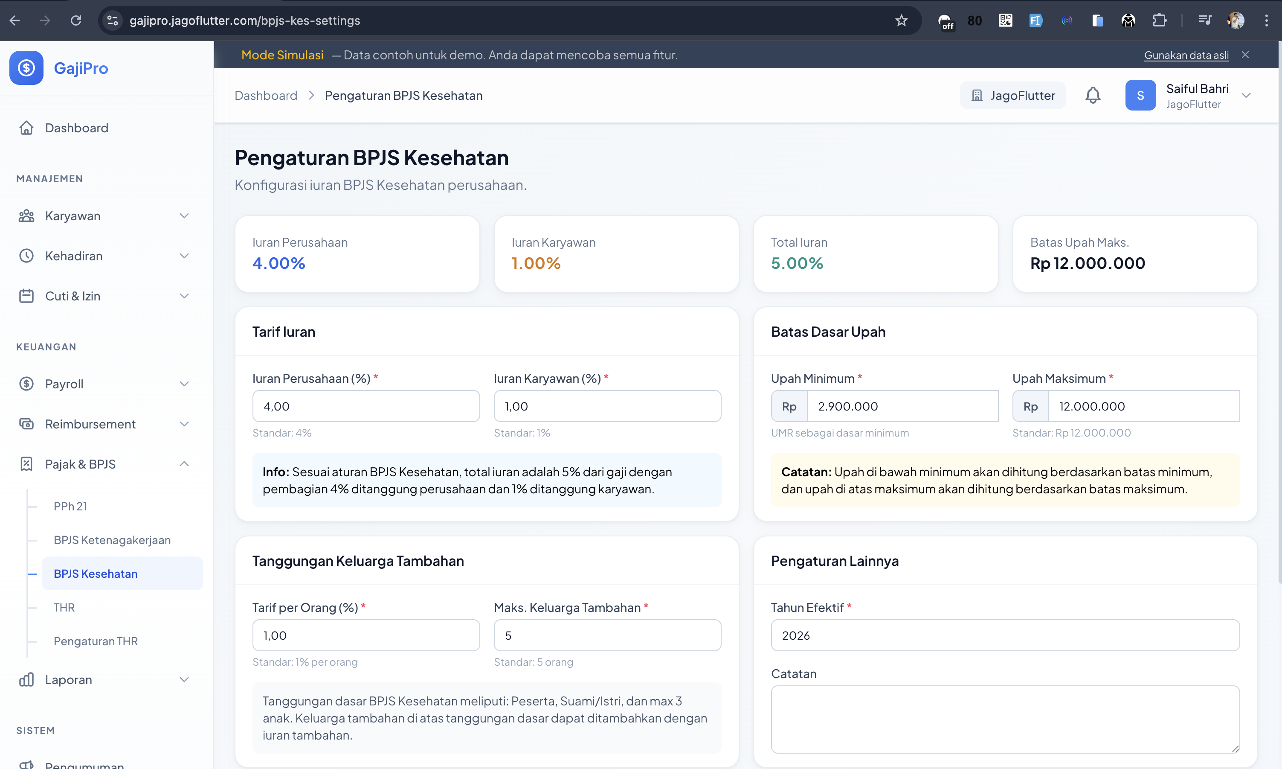Open the PPh 21 submenu item
The height and width of the screenshot is (769, 1282).
tap(122, 506)
